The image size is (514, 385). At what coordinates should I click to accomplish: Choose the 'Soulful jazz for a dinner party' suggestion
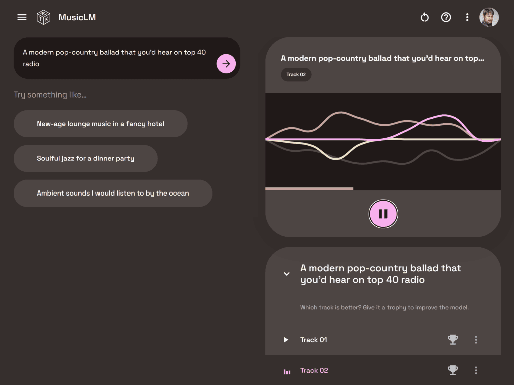[x=85, y=158]
